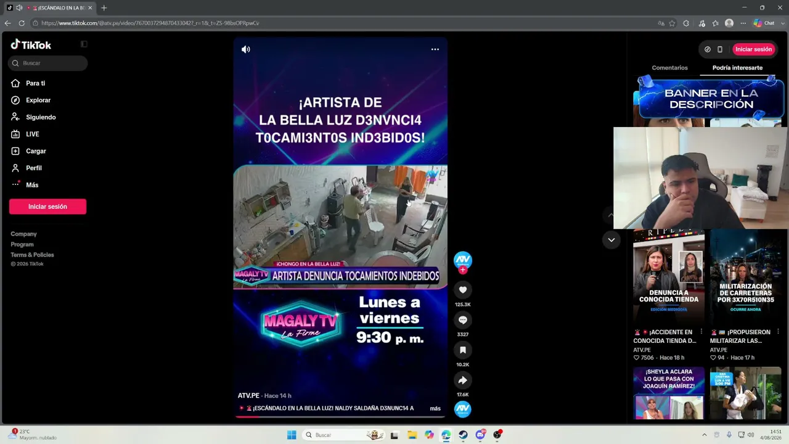Show hidden system tray icons
This screenshot has height=444, width=789.
(705, 435)
